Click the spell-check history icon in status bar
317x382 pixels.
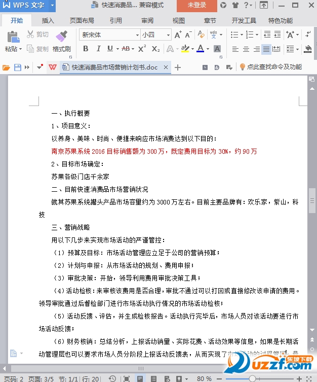pyautogui.click(x=112, y=378)
